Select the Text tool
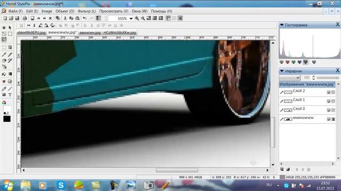Image resolution: width=341 pixels, height=191 pixels. 10,95
